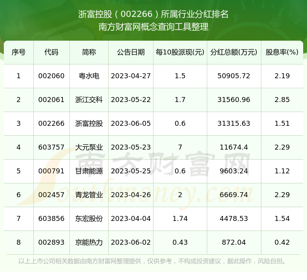This screenshot has height=280, width=307.
Task: Click date 2023-06-02
Action: click(131, 242)
